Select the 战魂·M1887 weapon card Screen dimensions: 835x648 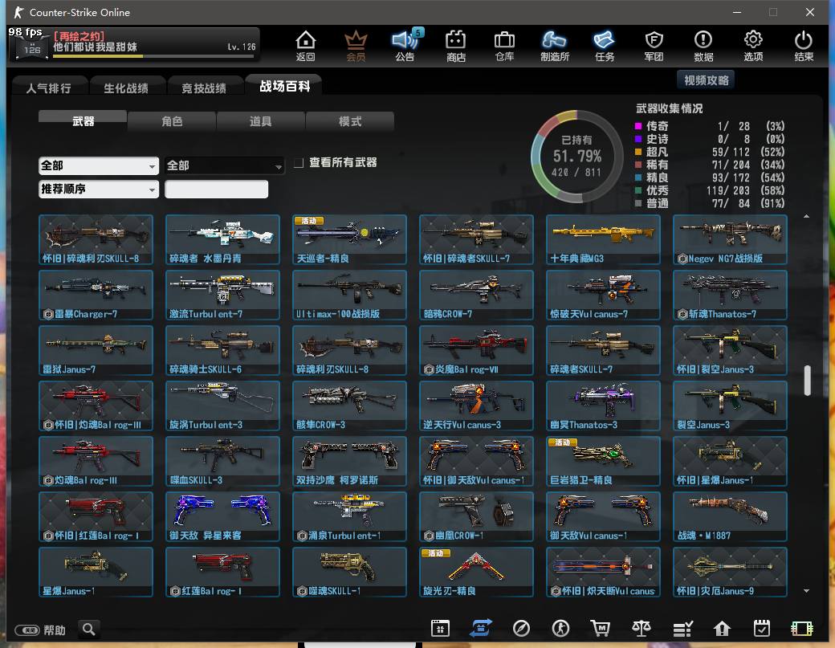click(730, 516)
